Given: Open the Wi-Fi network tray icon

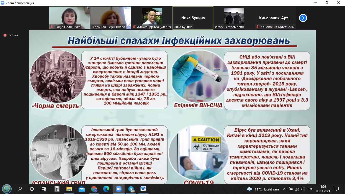Looking at the screenshot, I should pos(297,189).
